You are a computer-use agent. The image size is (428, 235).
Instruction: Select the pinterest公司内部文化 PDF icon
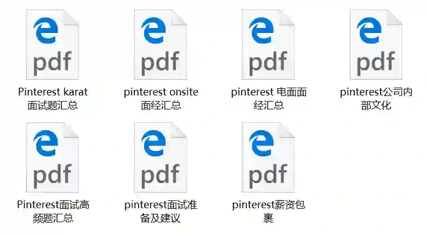point(376,45)
